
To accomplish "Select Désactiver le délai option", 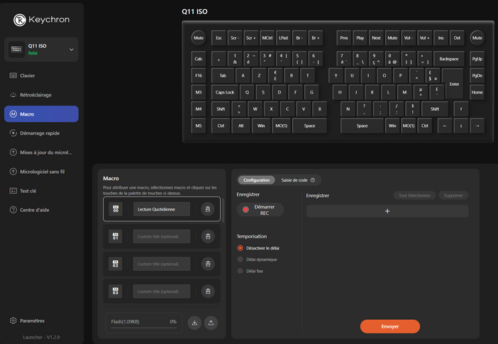I will click(258, 248).
